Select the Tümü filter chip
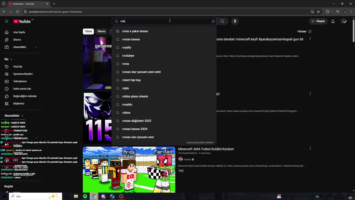Viewport: 355px width, 200px height. [88, 31]
